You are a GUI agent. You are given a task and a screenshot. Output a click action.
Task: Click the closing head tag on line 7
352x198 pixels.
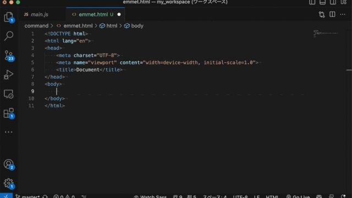(x=54, y=77)
